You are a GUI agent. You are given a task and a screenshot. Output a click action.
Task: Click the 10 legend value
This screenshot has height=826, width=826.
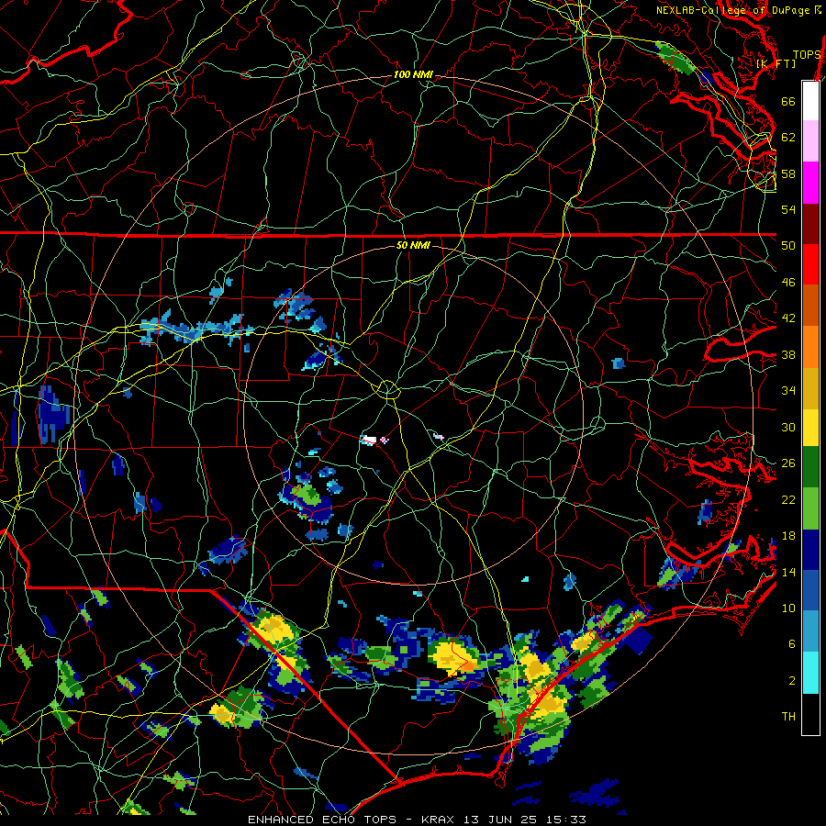(788, 608)
